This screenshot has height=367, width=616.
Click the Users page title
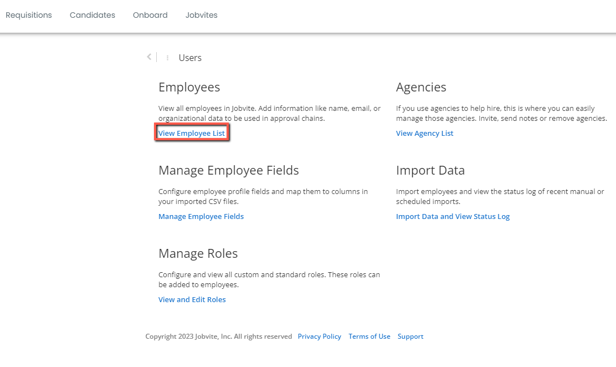tap(190, 58)
